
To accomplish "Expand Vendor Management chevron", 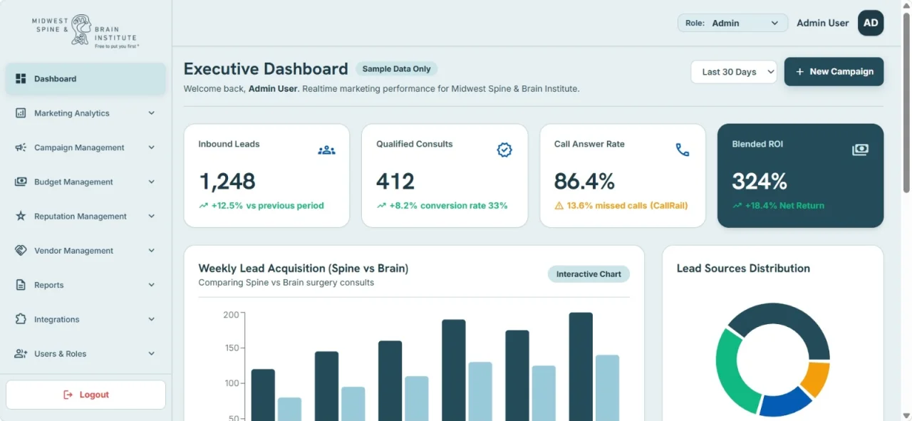I will point(151,251).
